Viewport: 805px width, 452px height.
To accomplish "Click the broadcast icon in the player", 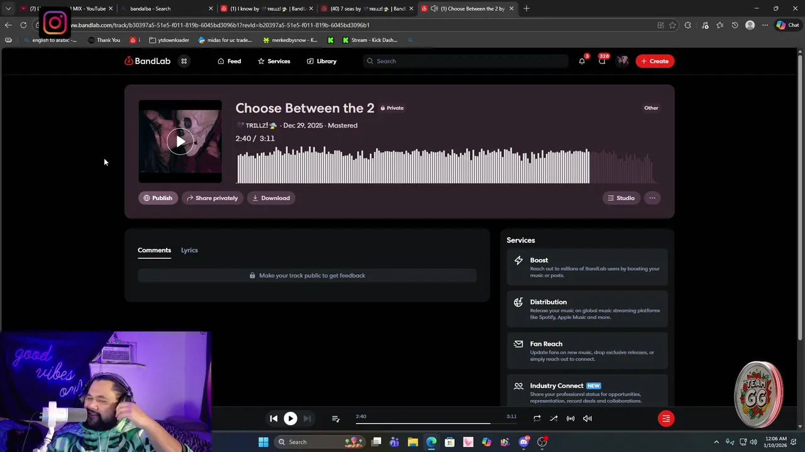I will click(570, 418).
